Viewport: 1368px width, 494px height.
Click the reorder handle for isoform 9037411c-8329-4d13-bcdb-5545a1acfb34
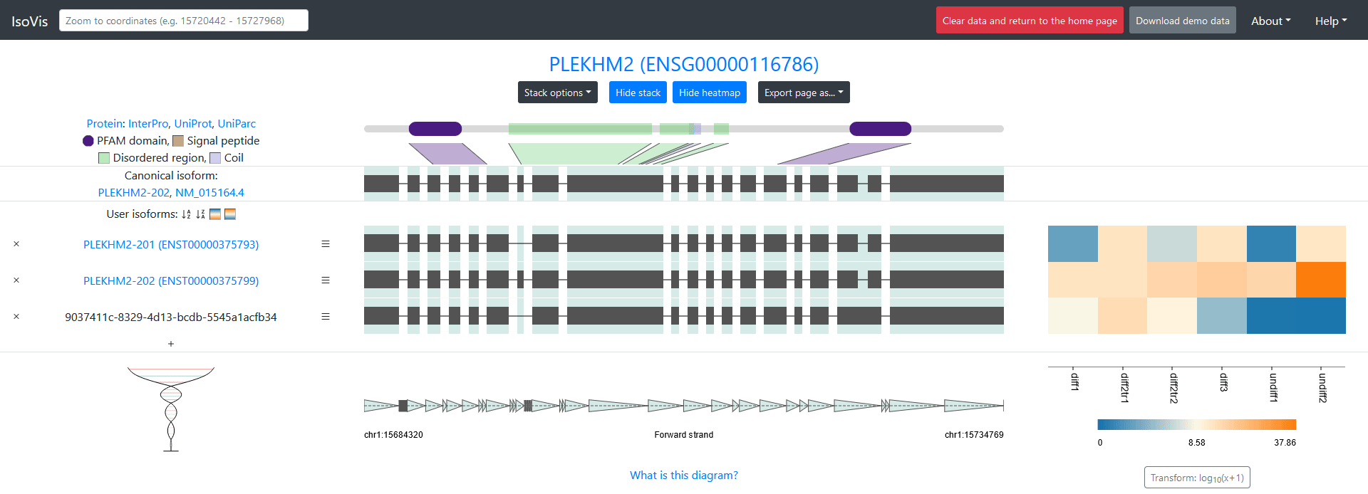[x=326, y=317]
